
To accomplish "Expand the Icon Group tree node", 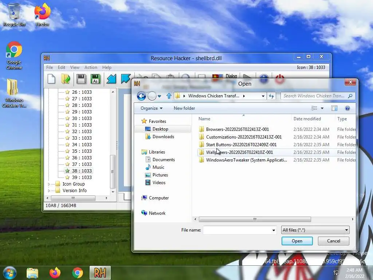I will (49, 184).
